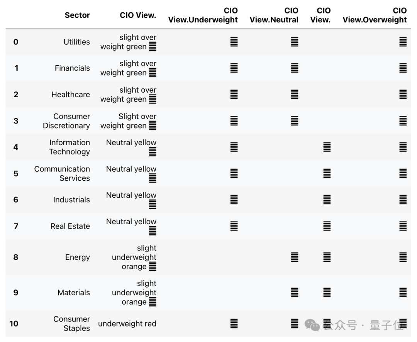This screenshot has height=342, width=417.
Task: Click the Overweight marker in the Healthcare row
Action: (x=403, y=94)
